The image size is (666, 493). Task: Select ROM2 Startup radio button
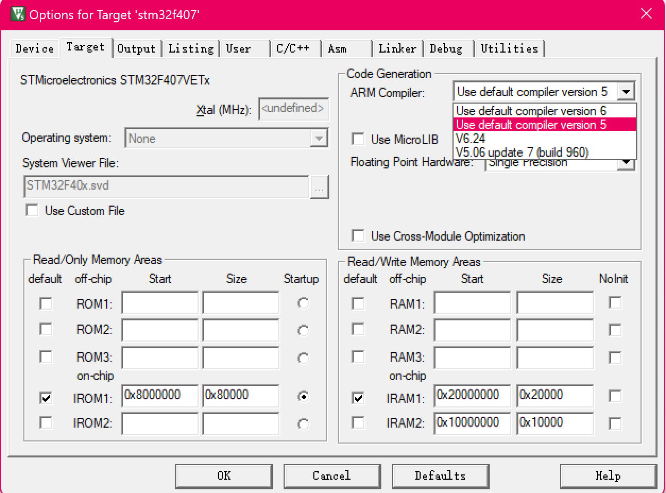pyautogui.click(x=303, y=330)
